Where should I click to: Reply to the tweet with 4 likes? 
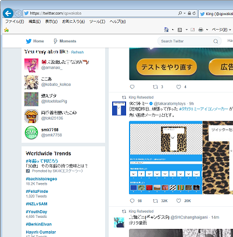pyautogui.click(x=132, y=87)
